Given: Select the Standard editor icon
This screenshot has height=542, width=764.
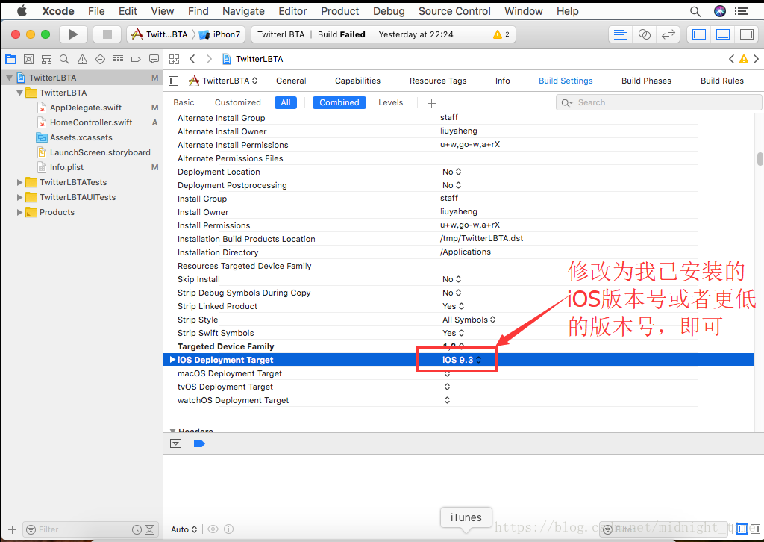Looking at the screenshot, I should [620, 34].
